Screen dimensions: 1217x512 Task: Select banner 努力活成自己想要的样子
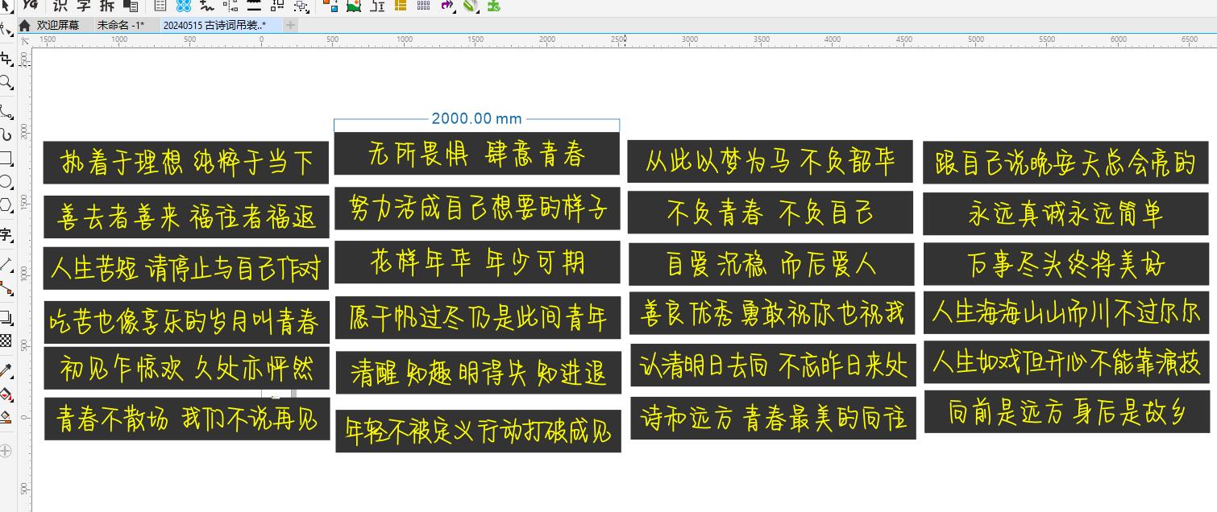(477, 209)
